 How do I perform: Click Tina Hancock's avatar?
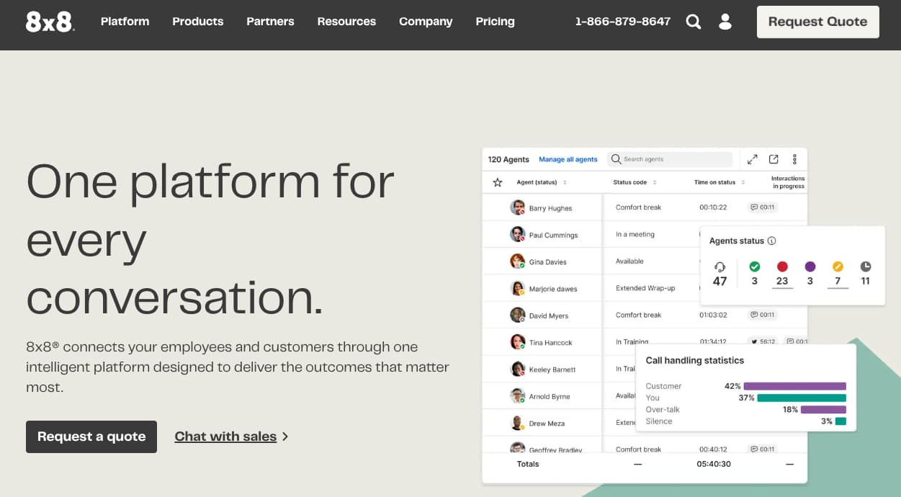[518, 342]
